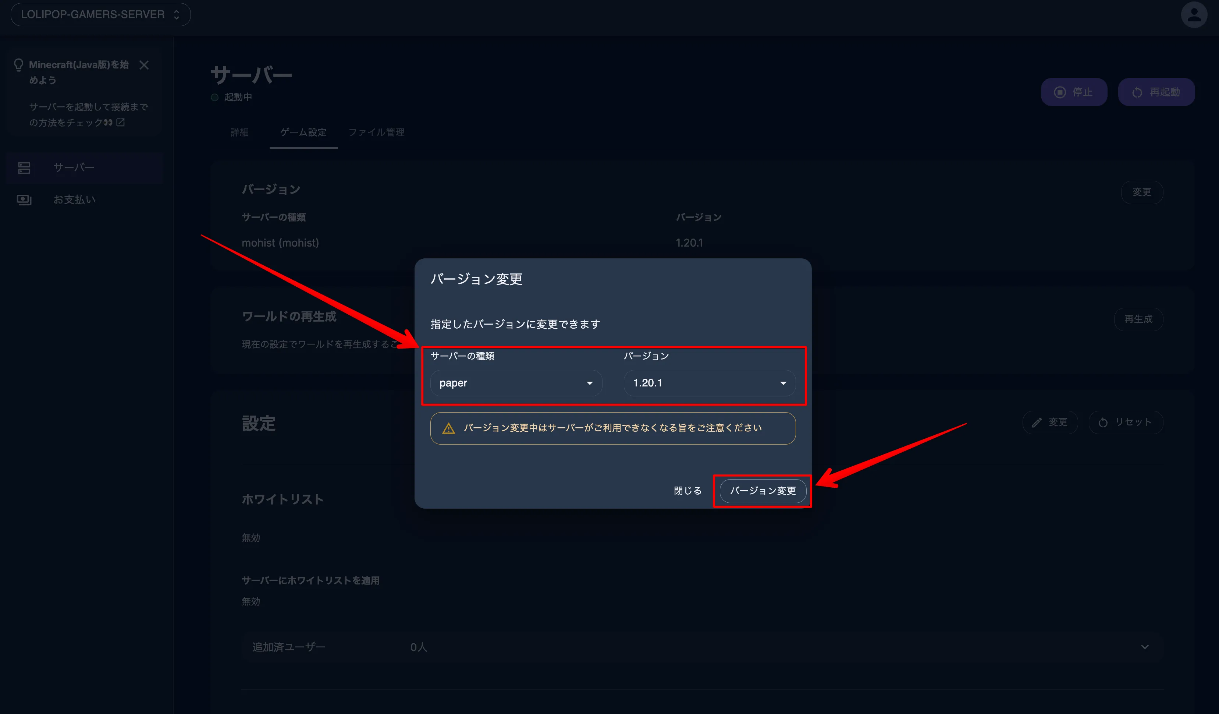Switch to the 詳細 tab
This screenshot has height=714, width=1219.
[x=239, y=132]
